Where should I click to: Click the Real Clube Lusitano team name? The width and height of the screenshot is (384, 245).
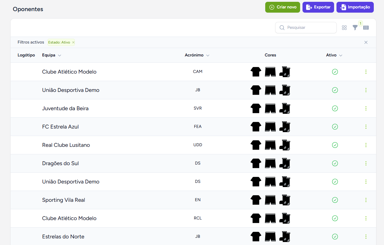(66, 145)
